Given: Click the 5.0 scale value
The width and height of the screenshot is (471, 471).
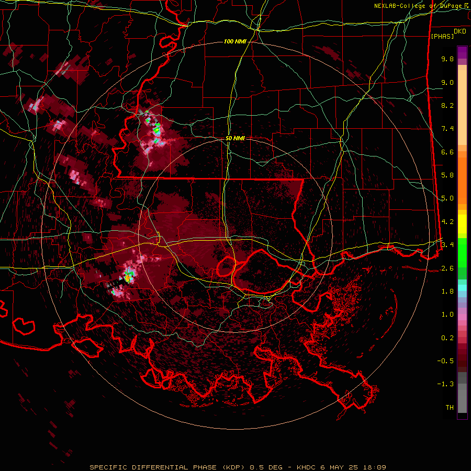Looking at the screenshot, I should [447, 198].
